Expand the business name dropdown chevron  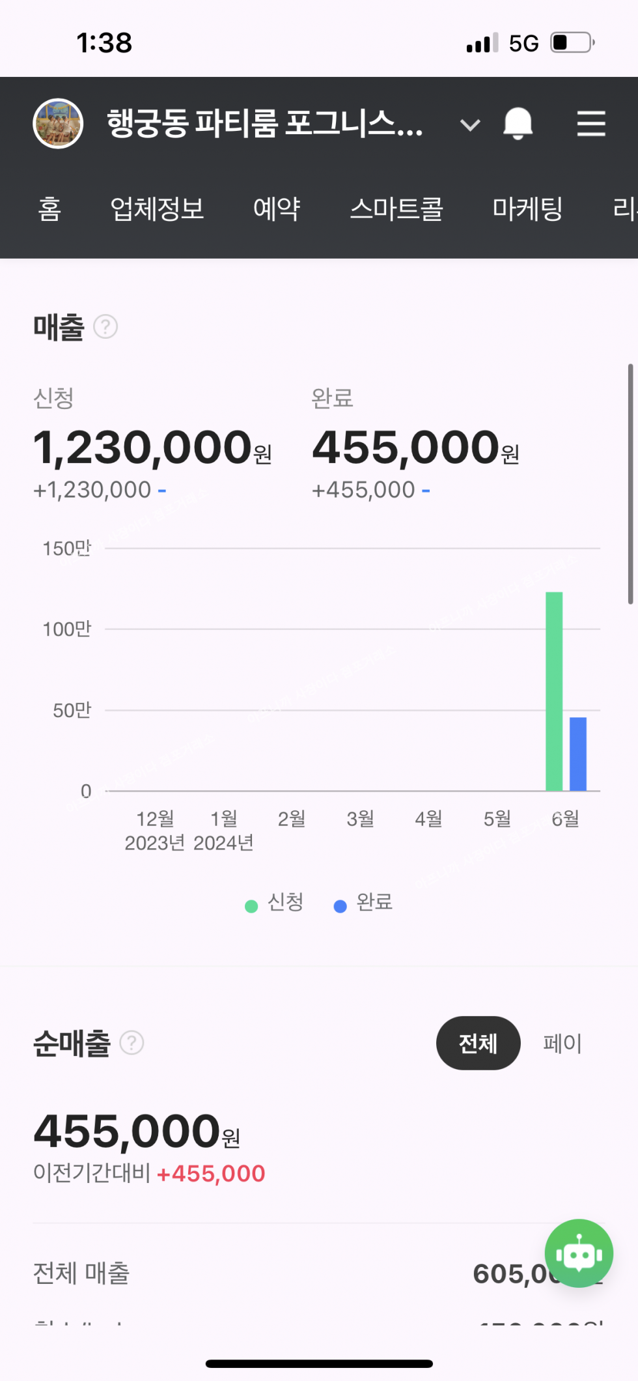470,124
